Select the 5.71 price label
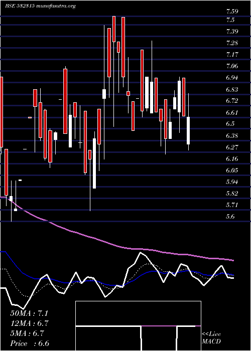The image size is (251, 351). point(232,205)
